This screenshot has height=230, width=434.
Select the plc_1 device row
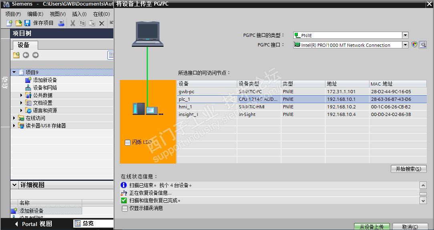[302, 99]
